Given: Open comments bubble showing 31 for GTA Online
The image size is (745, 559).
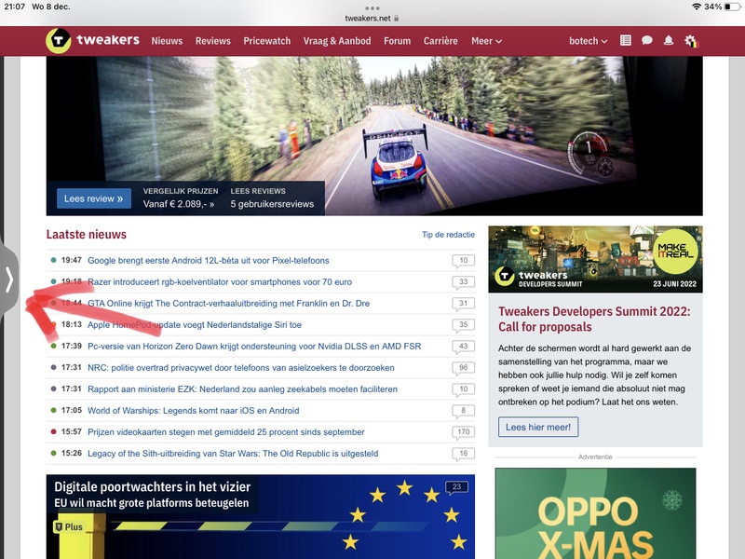Looking at the screenshot, I should 463,304.
